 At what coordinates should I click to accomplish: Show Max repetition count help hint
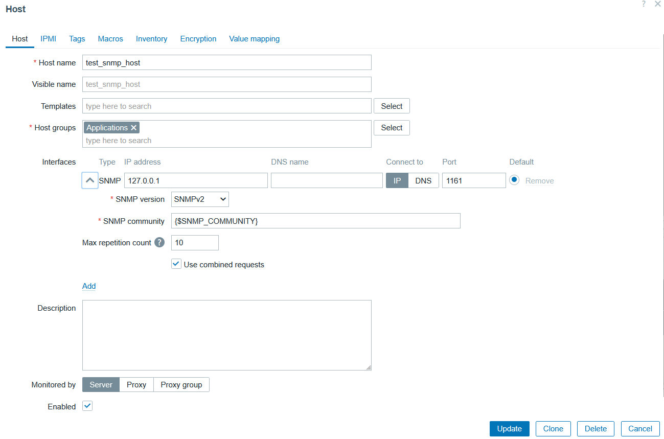pos(159,243)
